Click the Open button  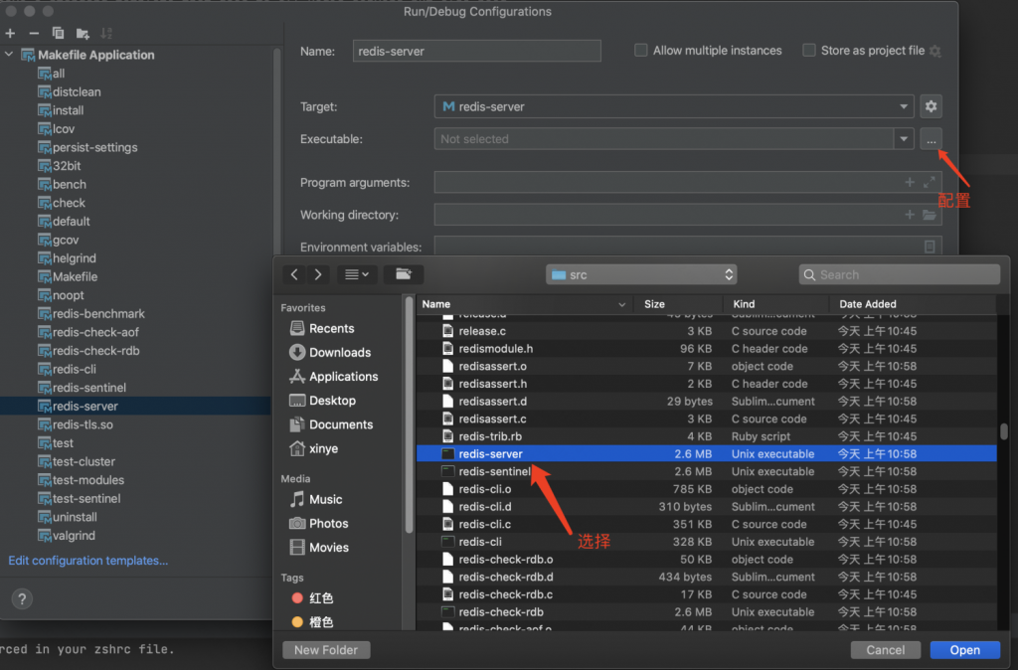(964, 650)
